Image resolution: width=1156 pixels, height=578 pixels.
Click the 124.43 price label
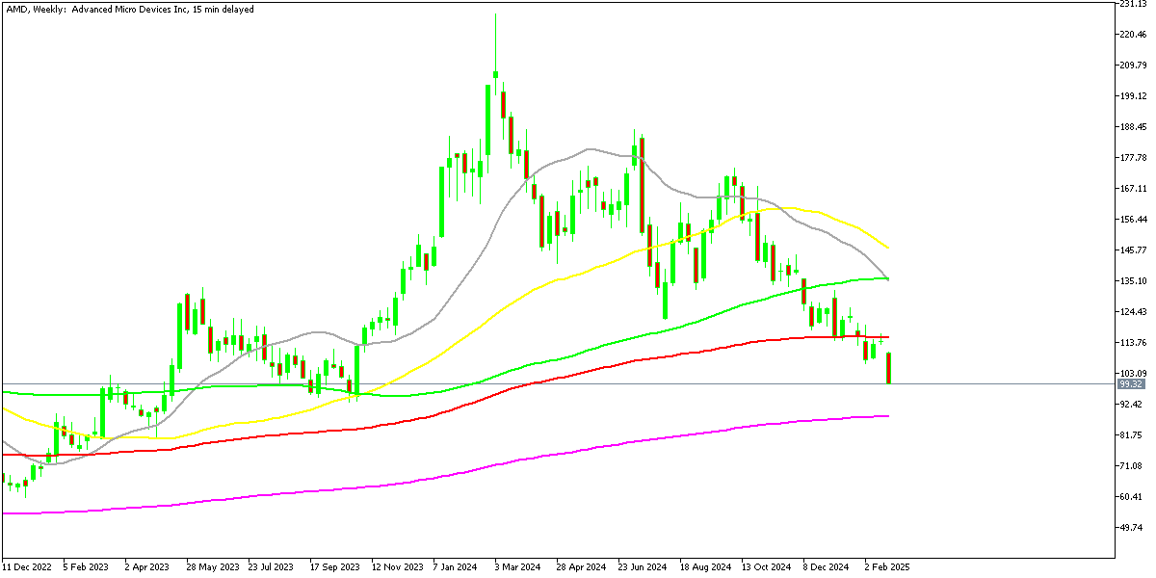click(1134, 312)
